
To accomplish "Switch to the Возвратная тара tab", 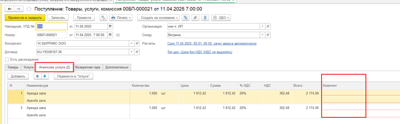I will tap(88, 67).
